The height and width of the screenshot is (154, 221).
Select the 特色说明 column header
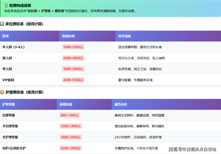click(125, 36)
